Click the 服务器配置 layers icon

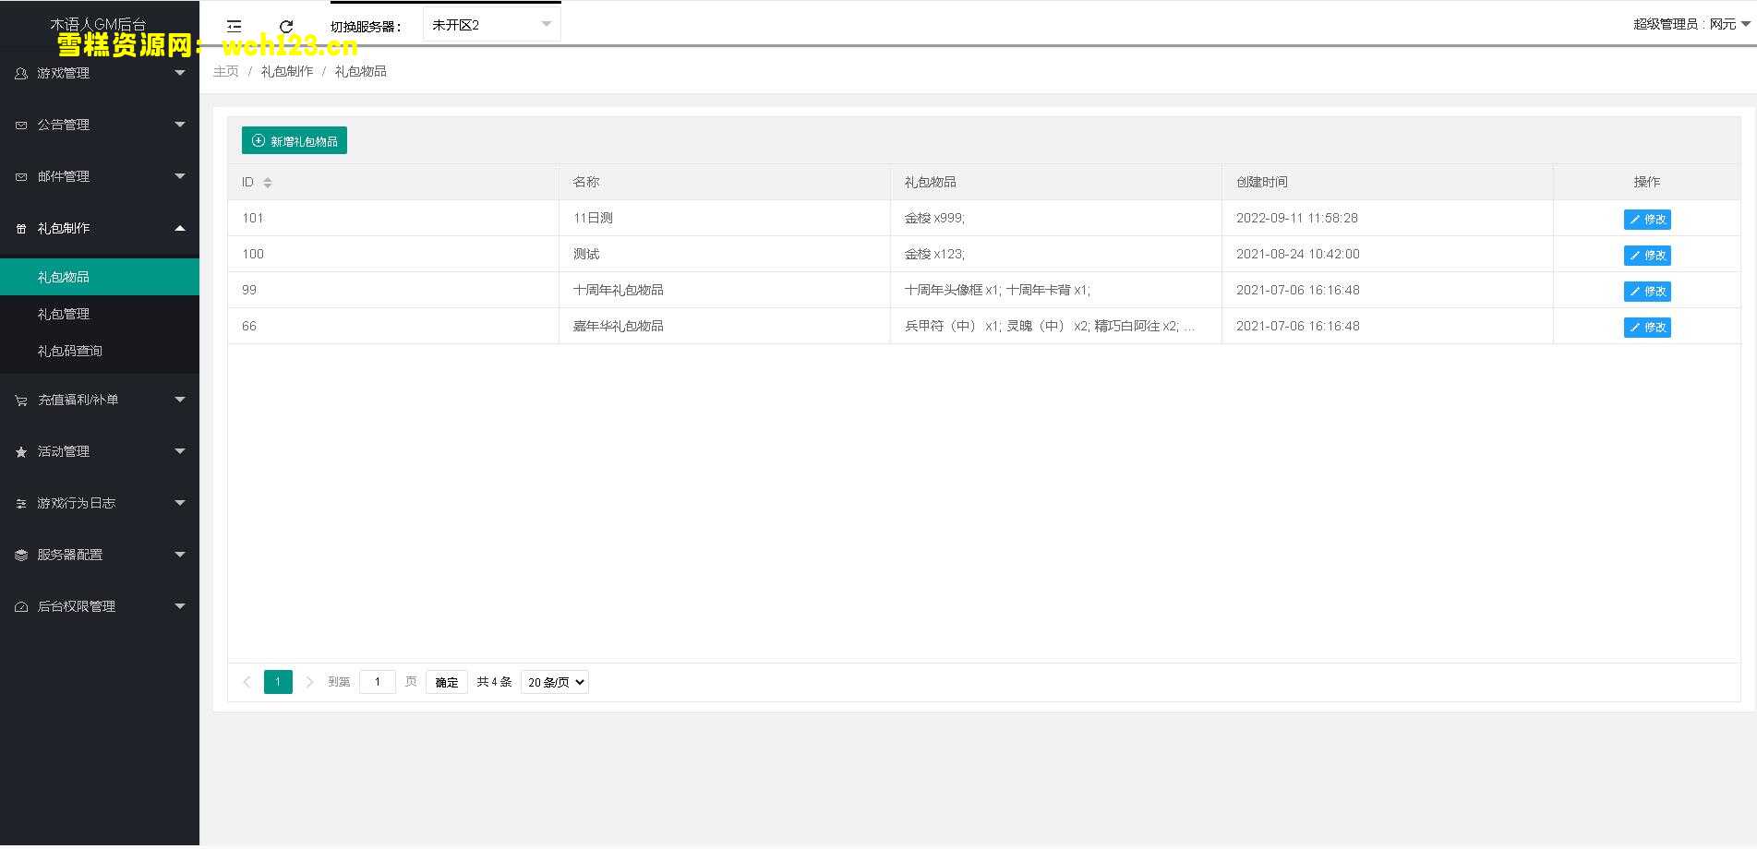pos(21,555)
